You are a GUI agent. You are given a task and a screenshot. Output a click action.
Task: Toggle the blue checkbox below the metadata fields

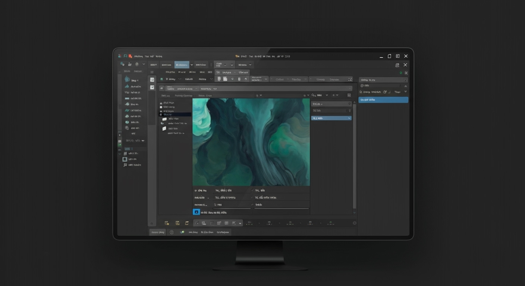[x=197, y=212]
